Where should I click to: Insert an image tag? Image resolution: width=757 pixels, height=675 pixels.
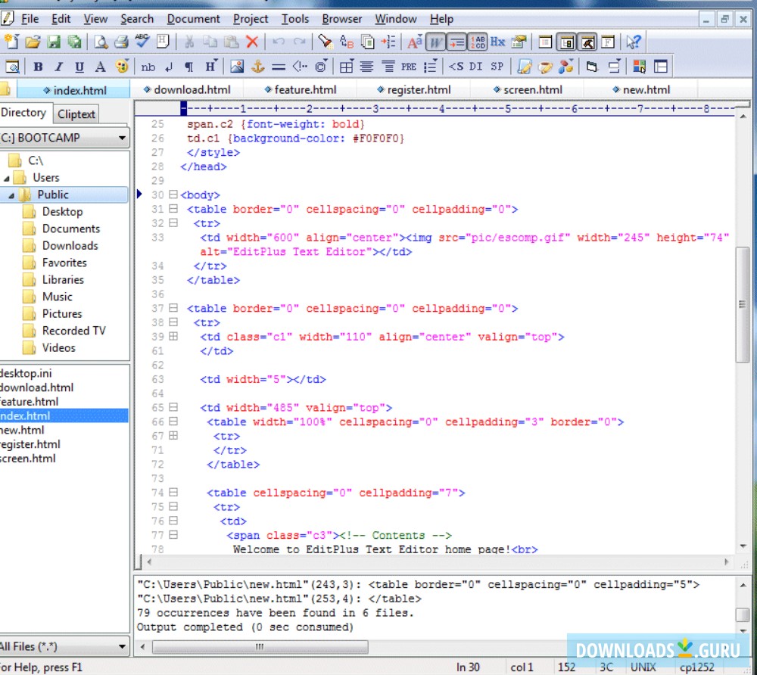tap(236, 66)
